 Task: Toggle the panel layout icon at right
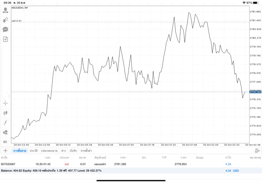(257, 151)
